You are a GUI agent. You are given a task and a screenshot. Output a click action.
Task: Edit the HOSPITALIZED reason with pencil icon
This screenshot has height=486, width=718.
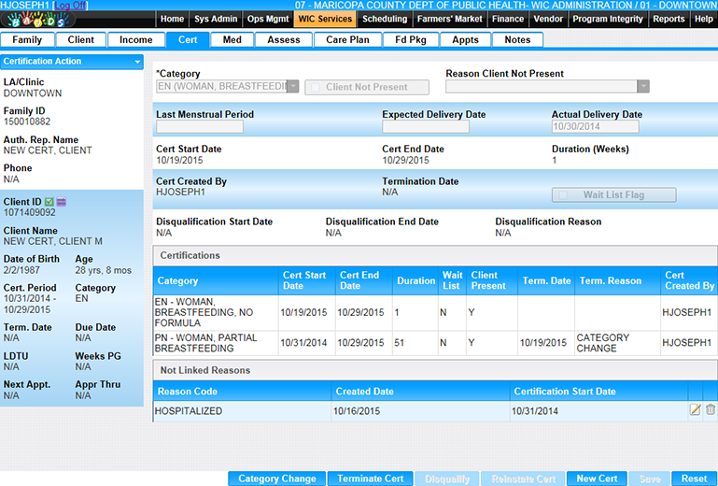(x=695, y=409)
